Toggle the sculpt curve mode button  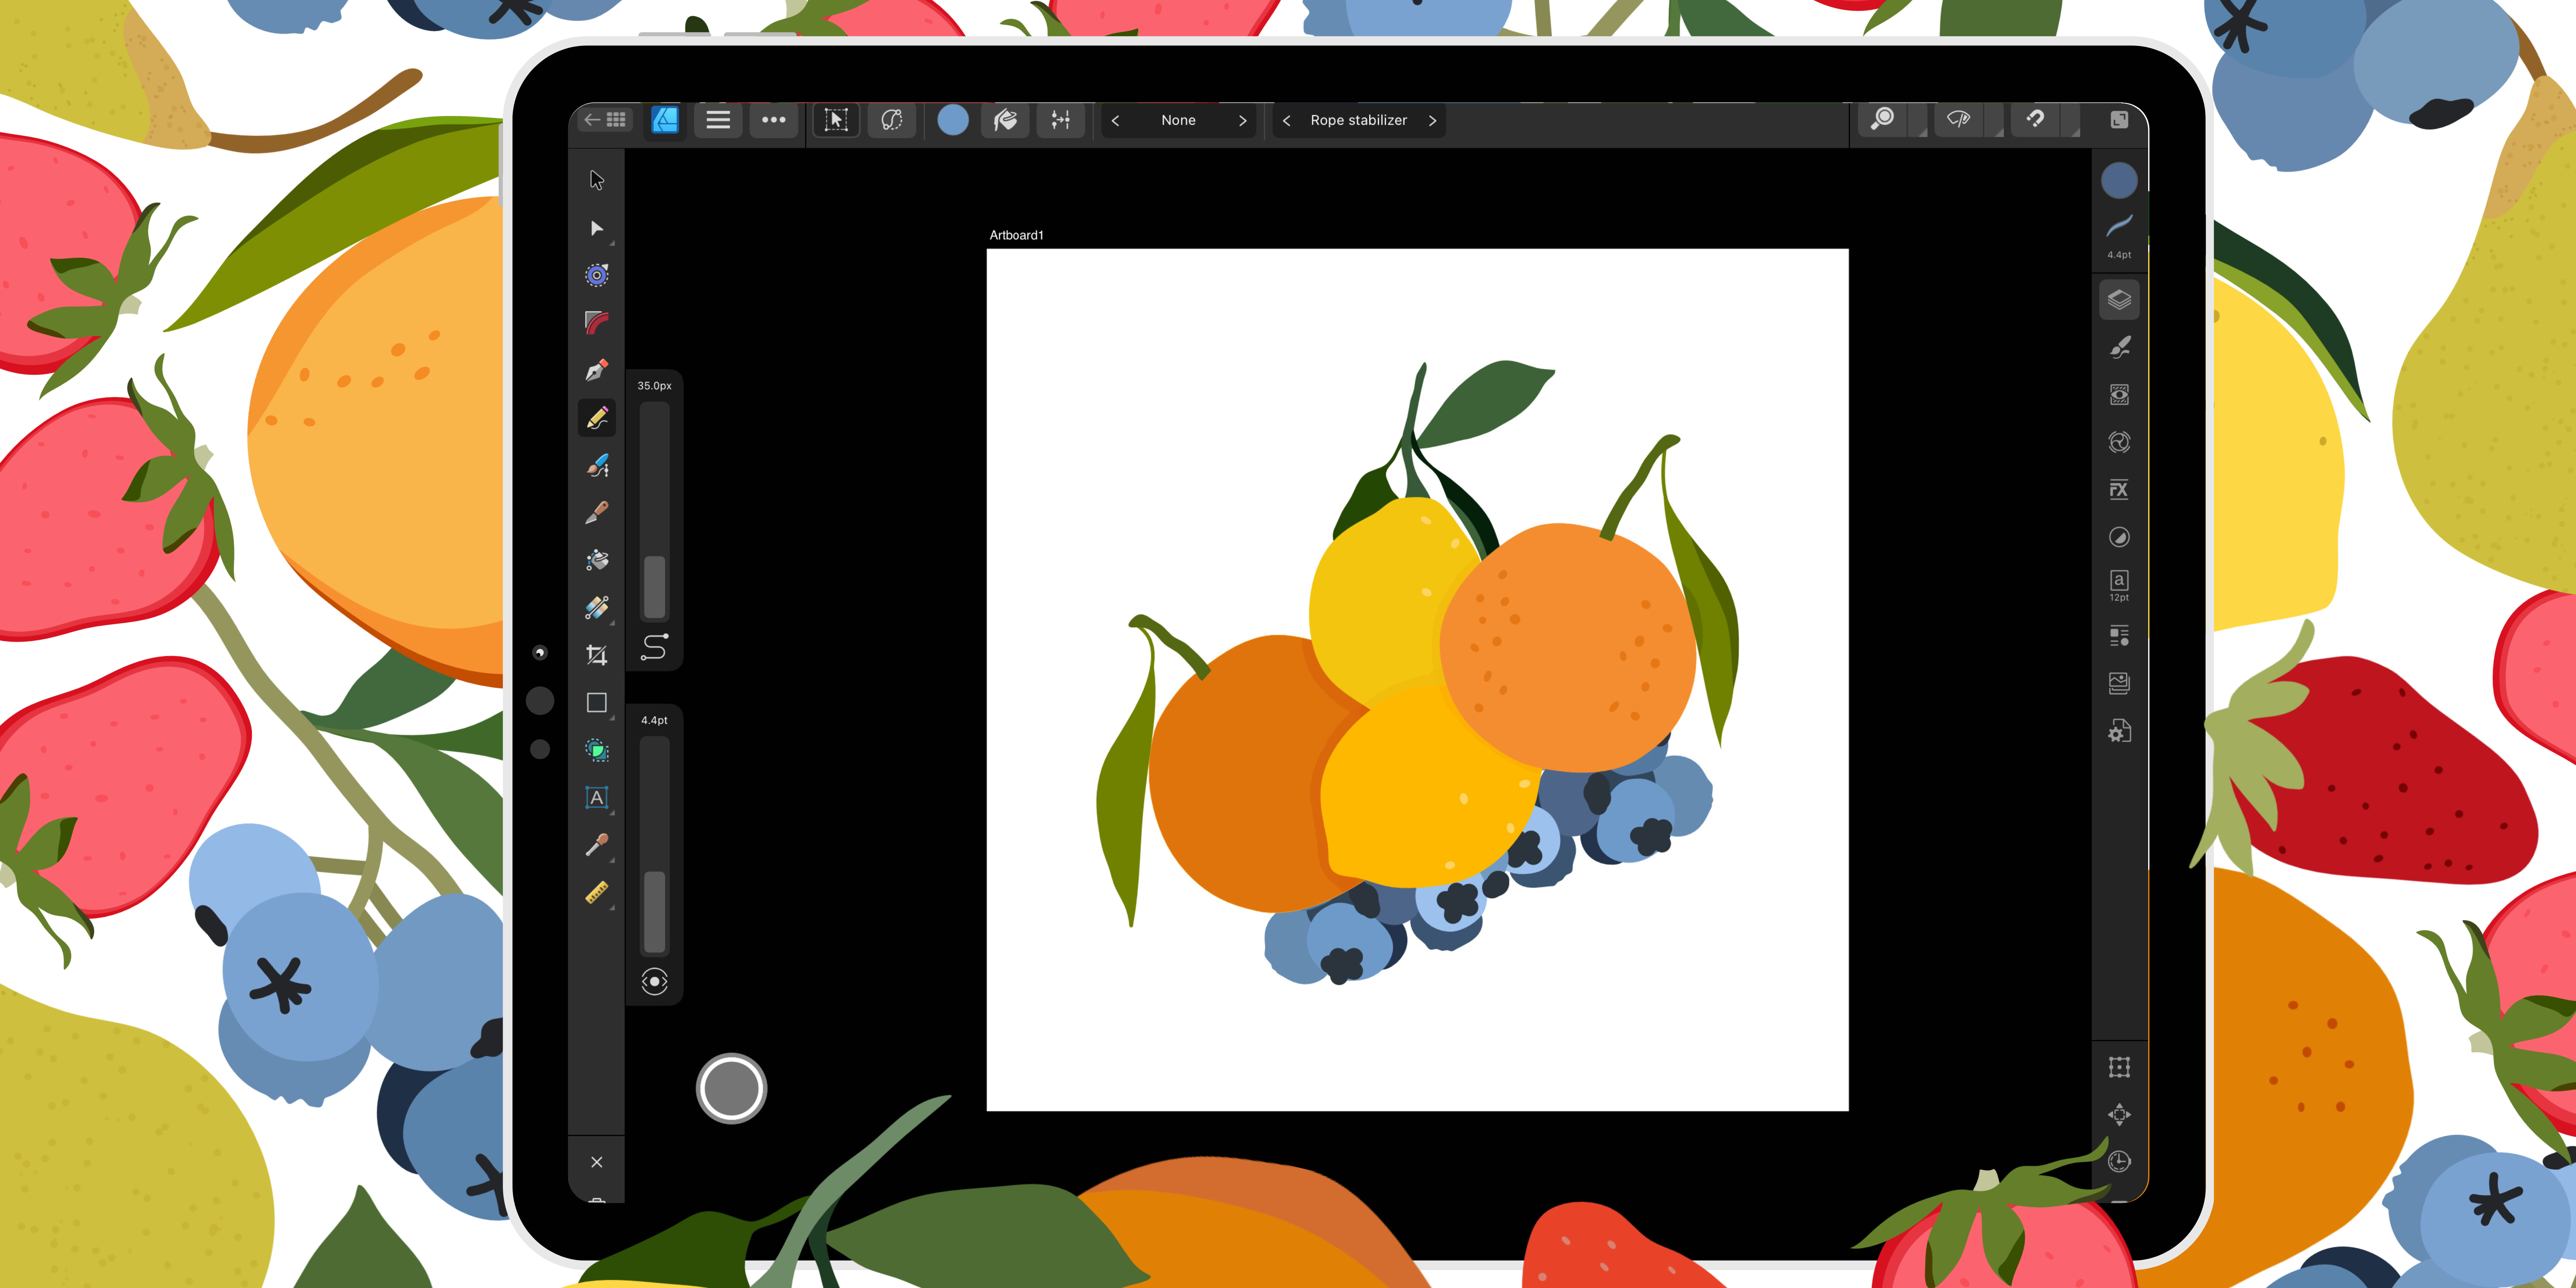891,120
